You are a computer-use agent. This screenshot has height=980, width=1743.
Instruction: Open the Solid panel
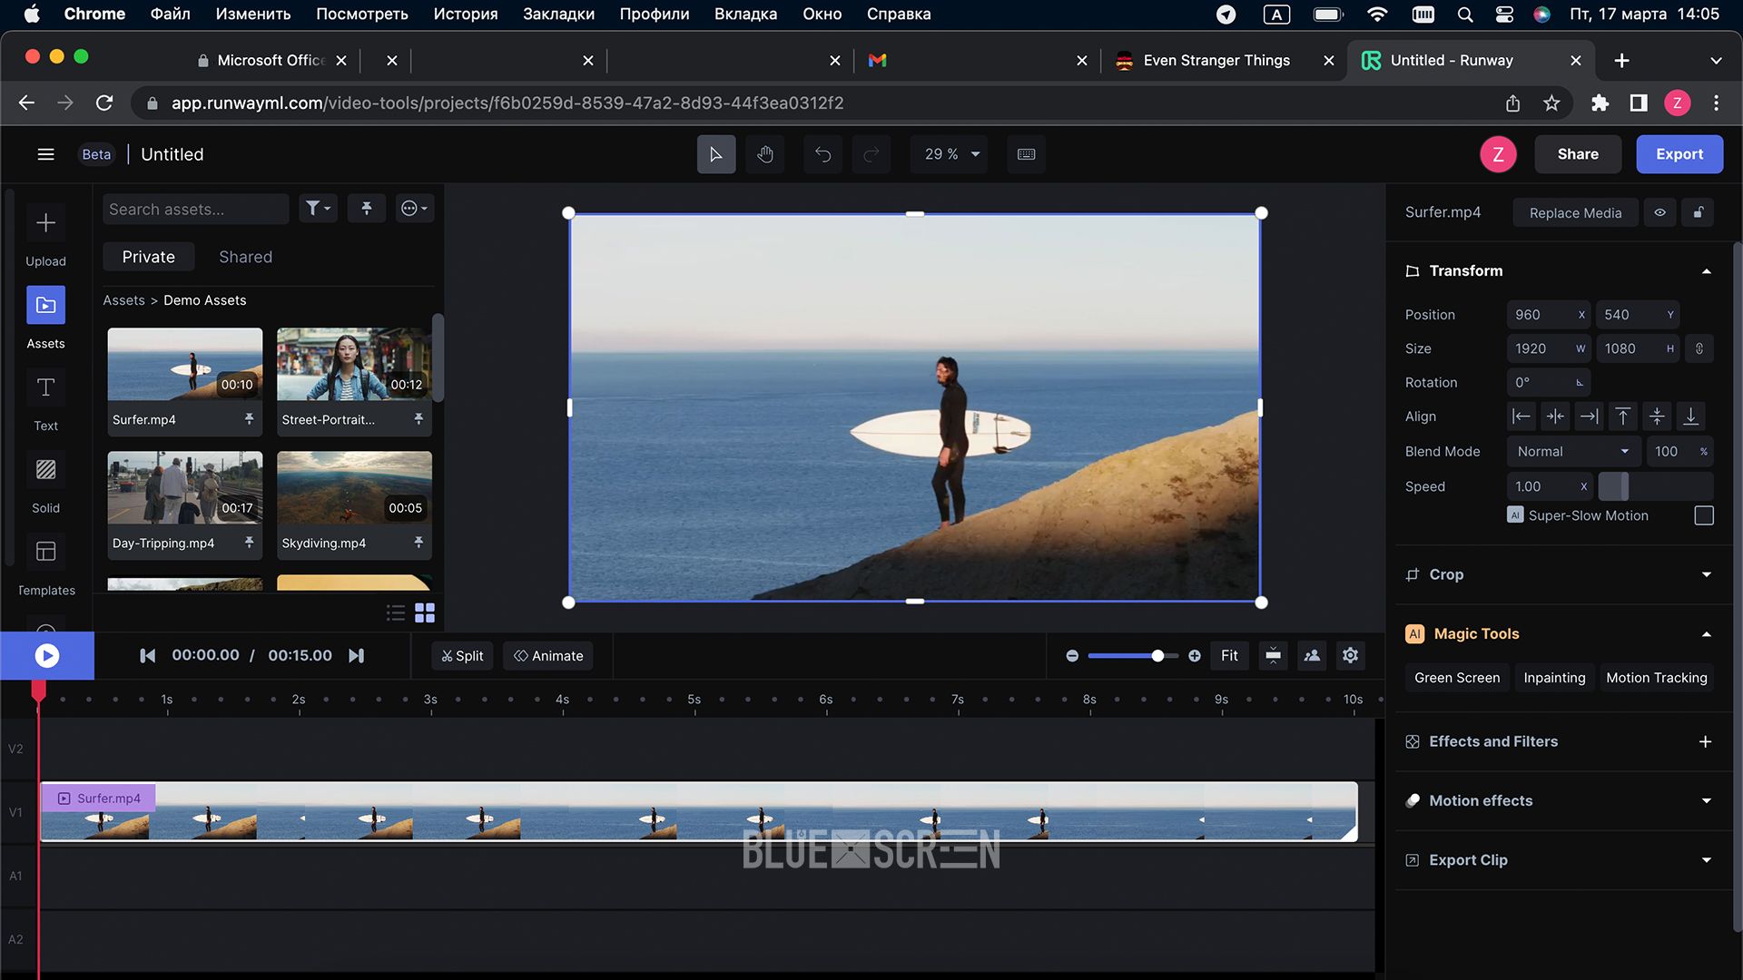click(x=45, y=470)
